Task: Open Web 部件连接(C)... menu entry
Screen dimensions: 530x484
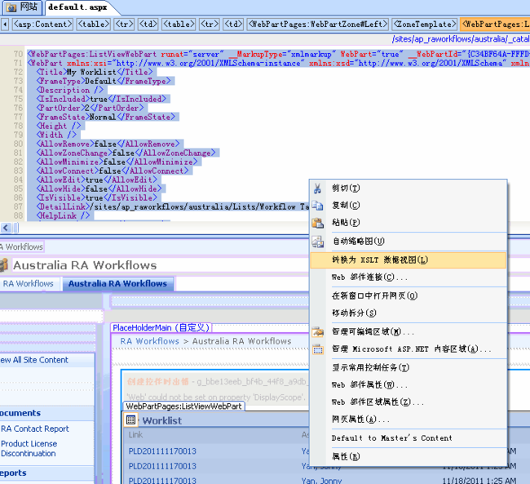Action: (408, 278)
